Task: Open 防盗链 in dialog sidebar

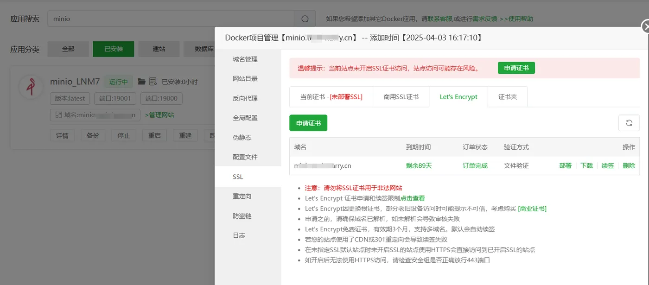Action: pyautogui.click(x=248, y=215)
